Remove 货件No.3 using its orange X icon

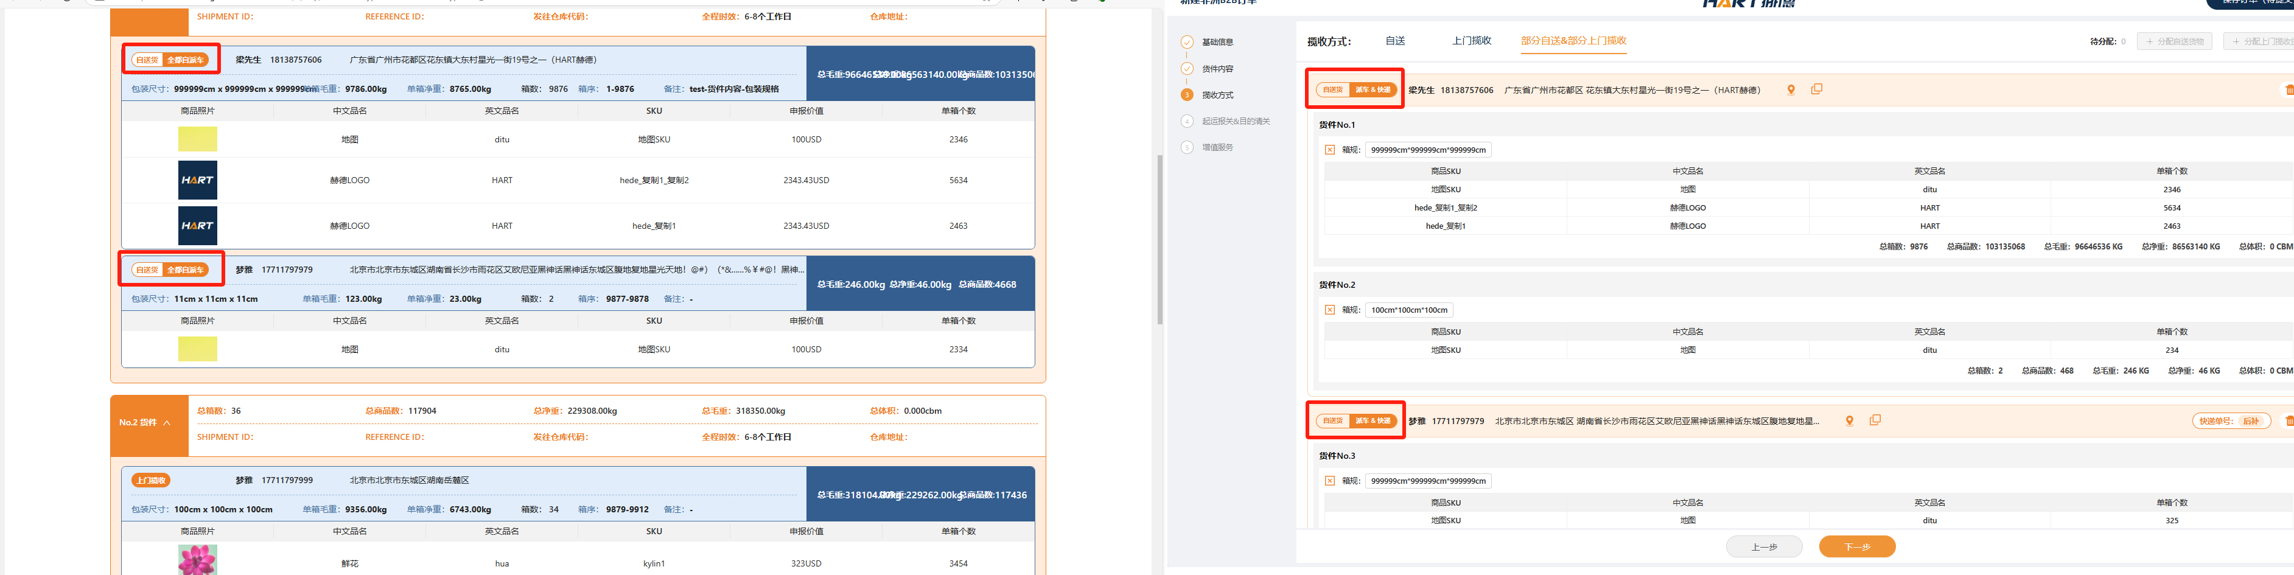(1329, 481)
